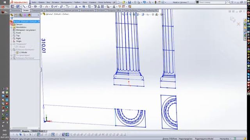This screenshot has width=250, height=140.
Task: Select the Ellipse sketch tool
Action: [x=61, y=7]
